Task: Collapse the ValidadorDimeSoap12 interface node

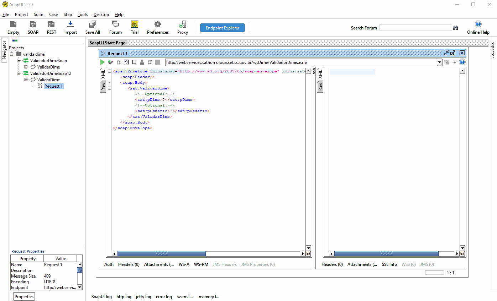Action: (19, 73)
